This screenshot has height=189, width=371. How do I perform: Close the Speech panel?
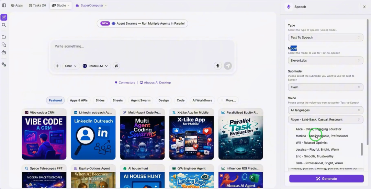[364, 7]
